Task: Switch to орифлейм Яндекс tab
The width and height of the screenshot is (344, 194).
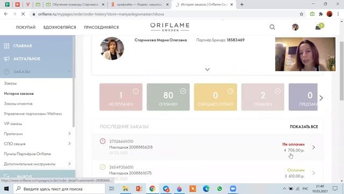Action: [140, 4]
